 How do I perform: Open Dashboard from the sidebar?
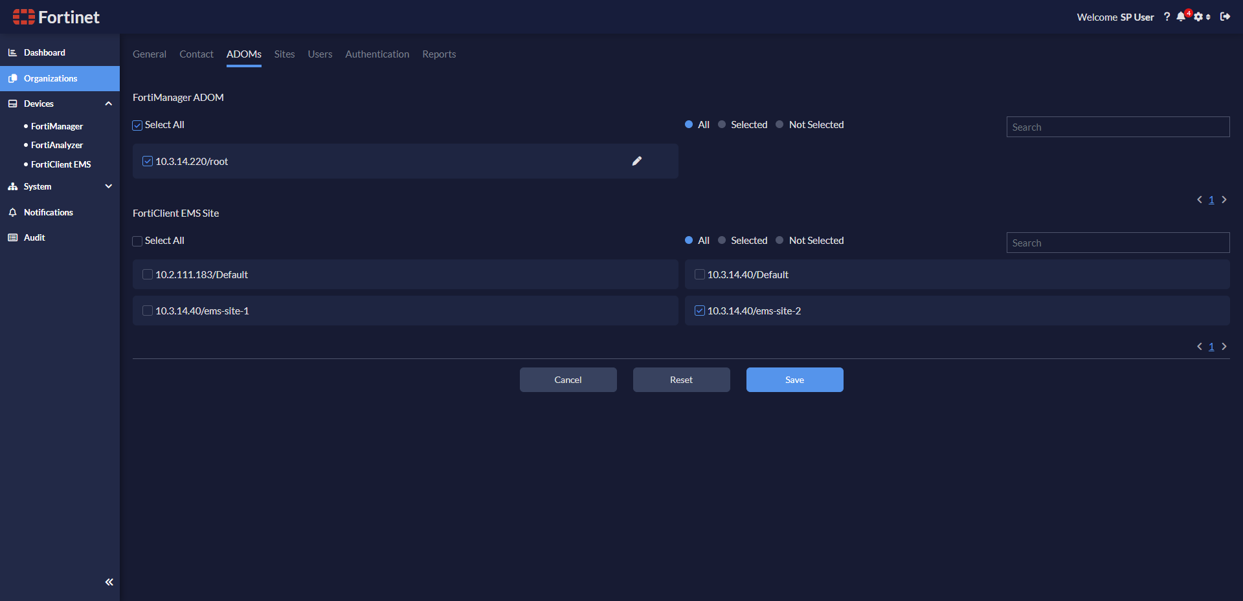(x=44, y=52)
